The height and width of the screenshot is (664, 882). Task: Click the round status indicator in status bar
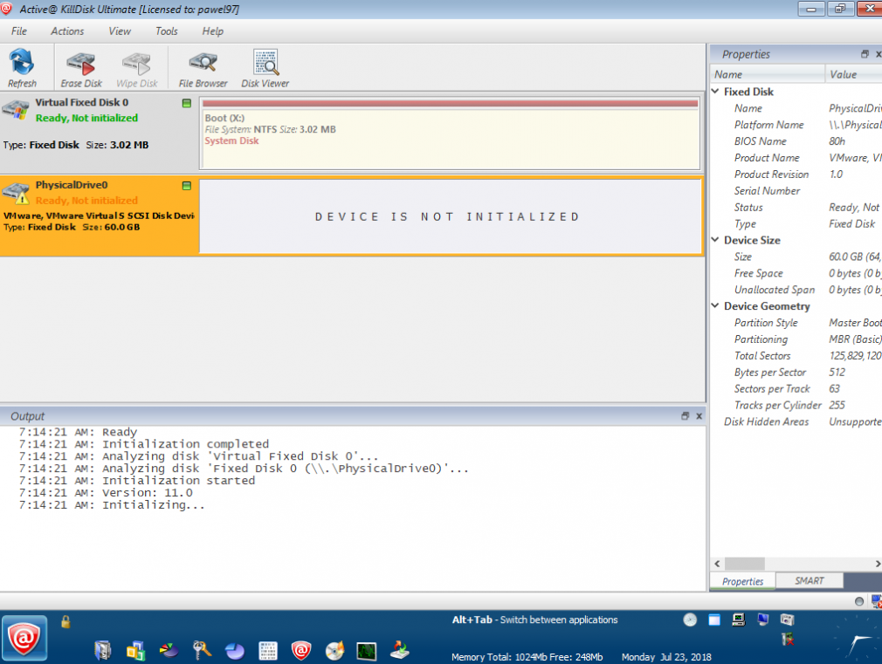click(859, 601)
